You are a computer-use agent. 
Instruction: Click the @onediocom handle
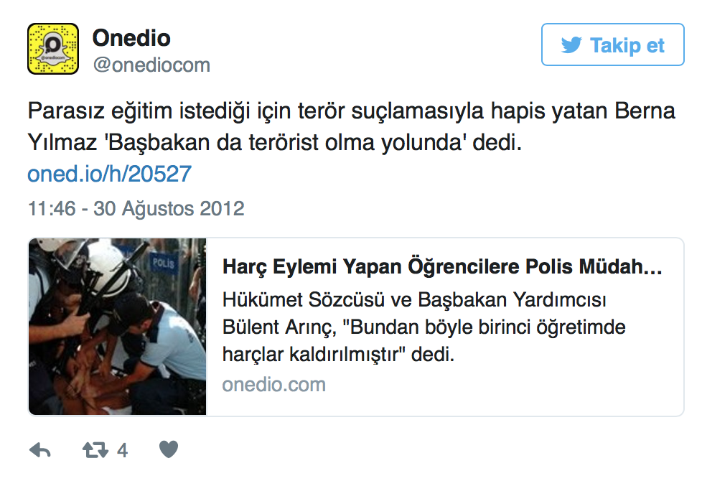[151, 65]
